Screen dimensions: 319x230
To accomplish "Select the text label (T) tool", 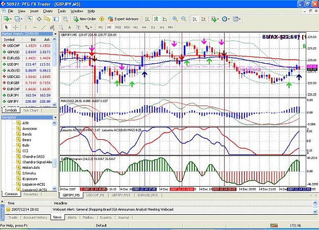I will click(78, 27).
